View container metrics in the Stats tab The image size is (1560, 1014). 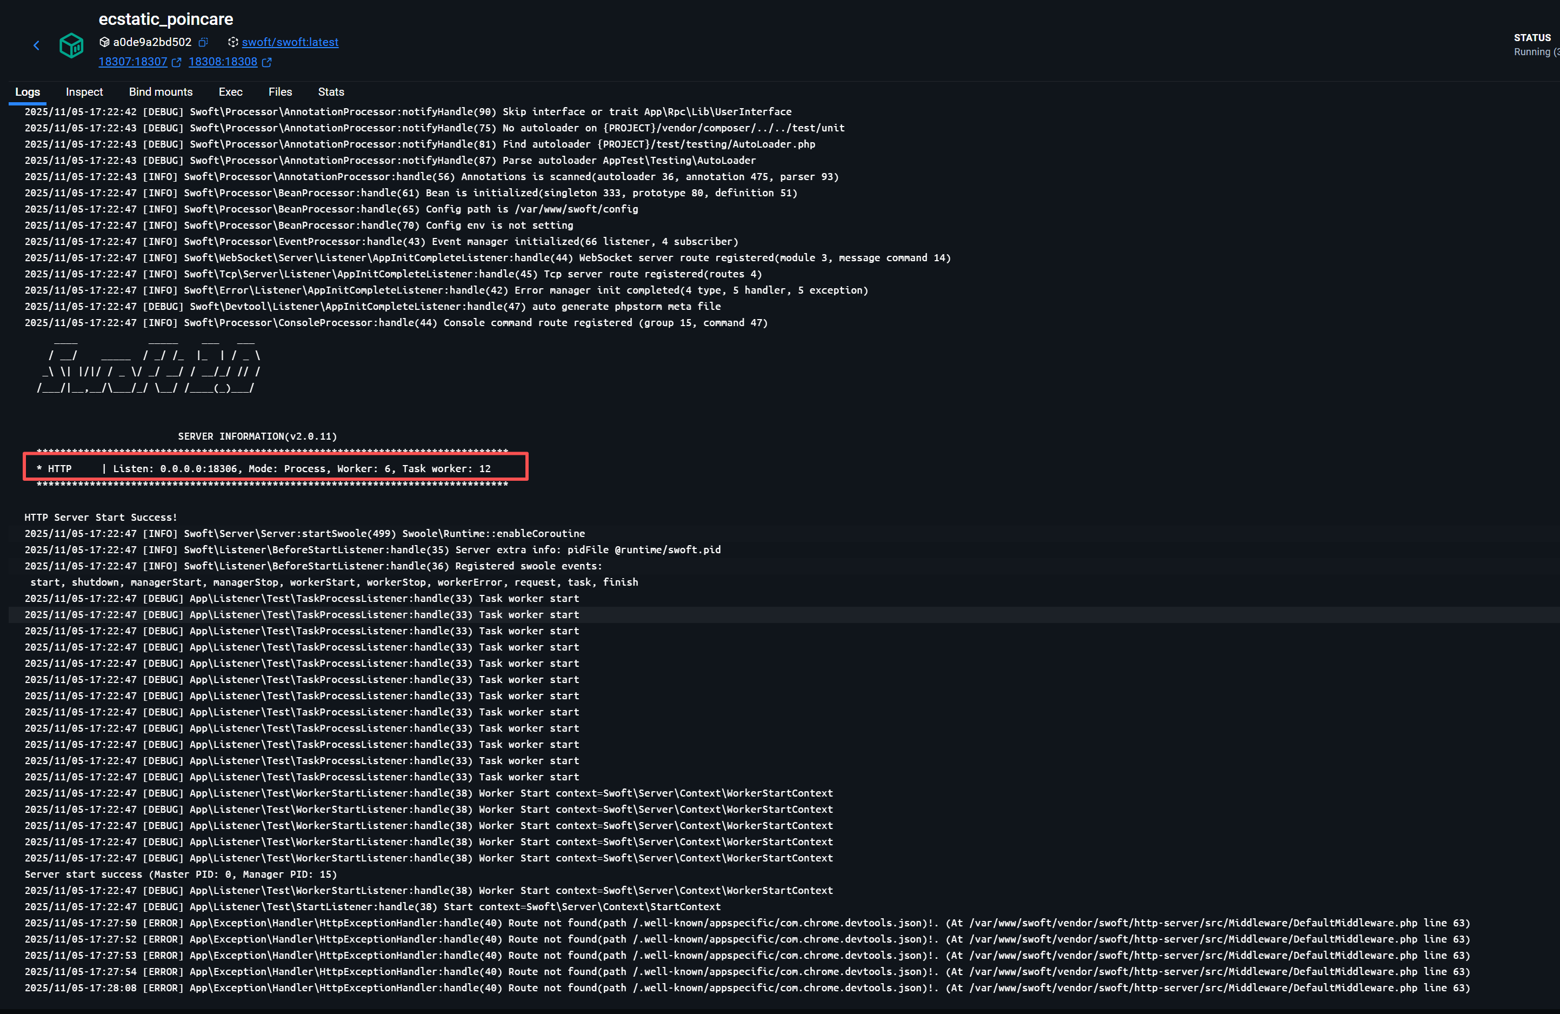330,92
